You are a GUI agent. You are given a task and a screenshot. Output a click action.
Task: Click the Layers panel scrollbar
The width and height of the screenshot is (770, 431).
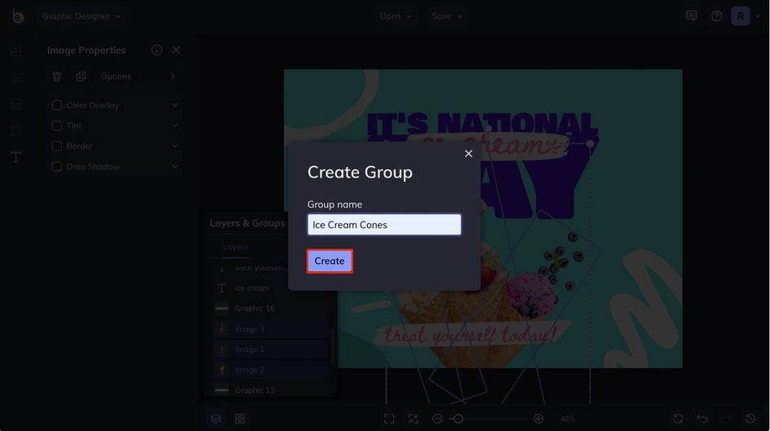[x=333, y=346]
